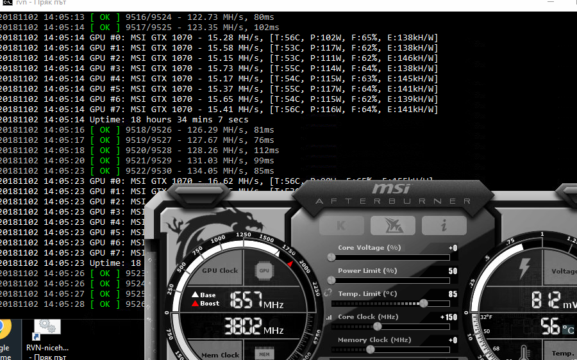Click the Power Limit (%) slider handle
The image size is (577, 360).
click(x=331, y=281)
